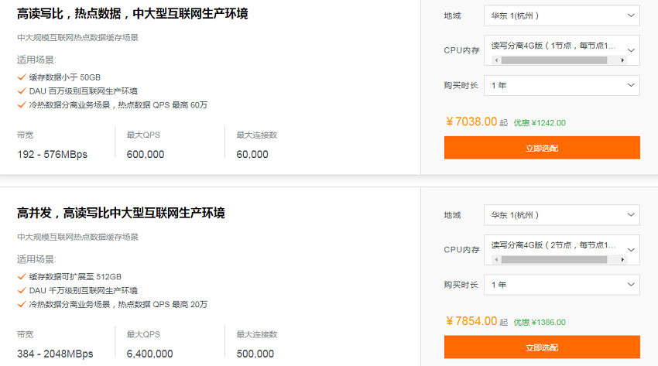
Task: Open 购买时长 dropdown in first plan
Action: (561, 86)
